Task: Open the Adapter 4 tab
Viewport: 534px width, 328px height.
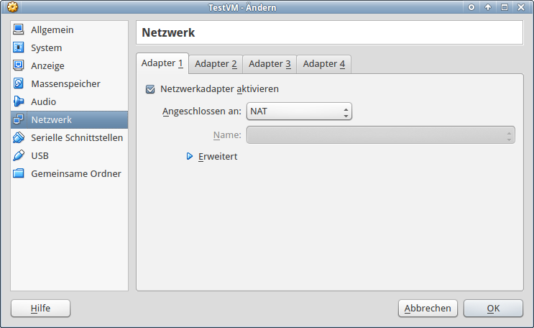Action: (323, 64)
